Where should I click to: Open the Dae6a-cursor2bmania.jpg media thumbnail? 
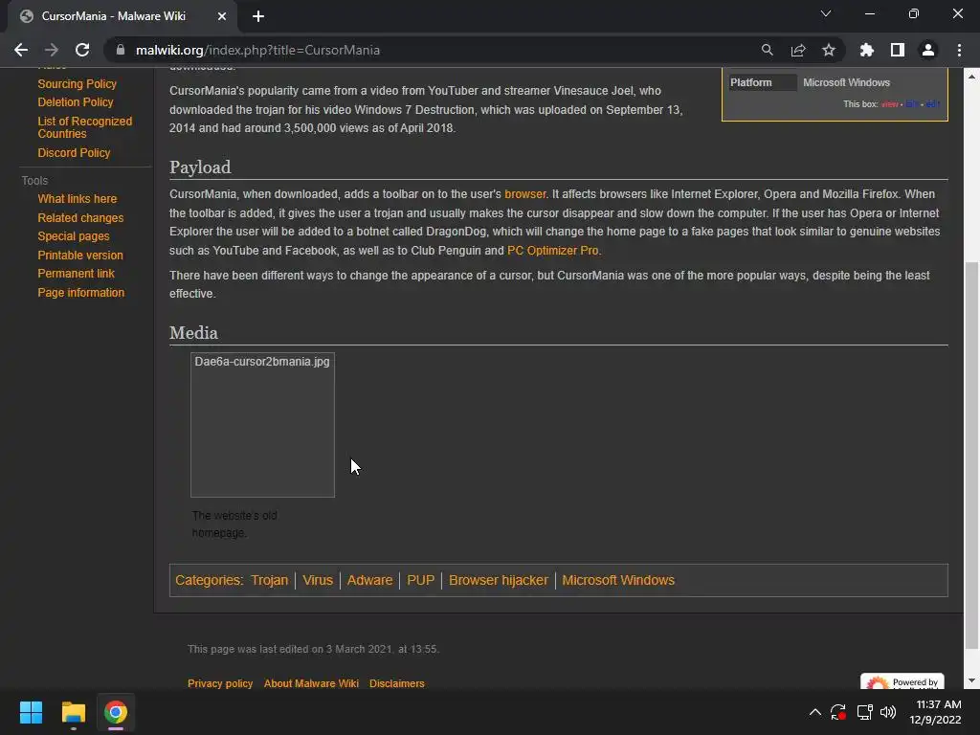tap(262, 425)
